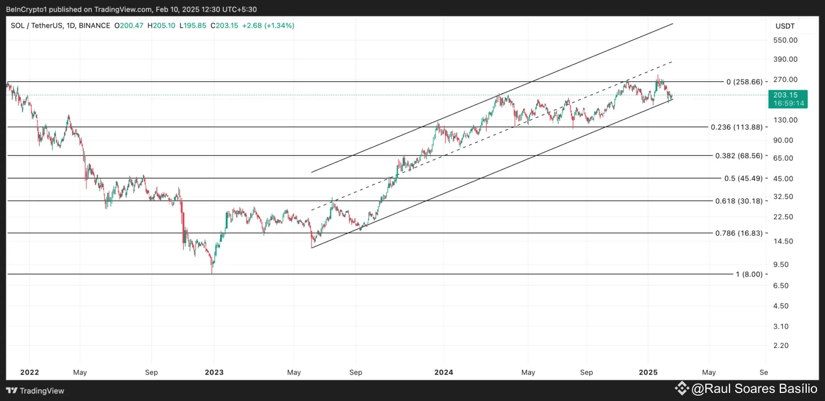Click the 2024 label on the time axis
This screenshot has height=401, width=825.
tap(444, 372)
